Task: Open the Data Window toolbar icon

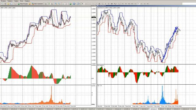Action: tap(5, 4)
